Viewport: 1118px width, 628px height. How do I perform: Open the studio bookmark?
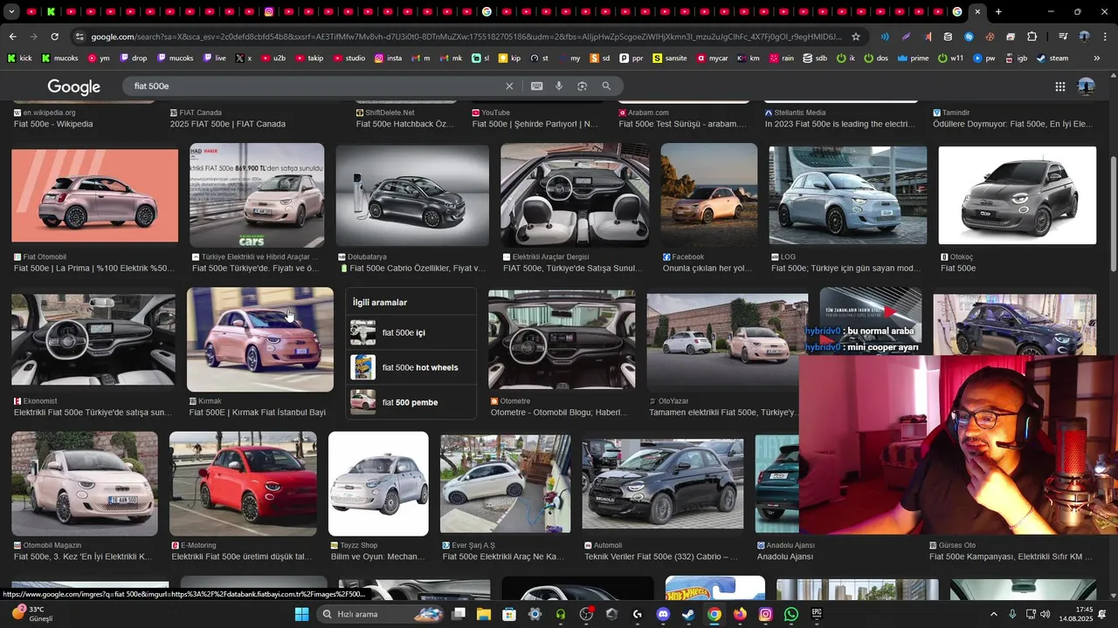(348, 58)
